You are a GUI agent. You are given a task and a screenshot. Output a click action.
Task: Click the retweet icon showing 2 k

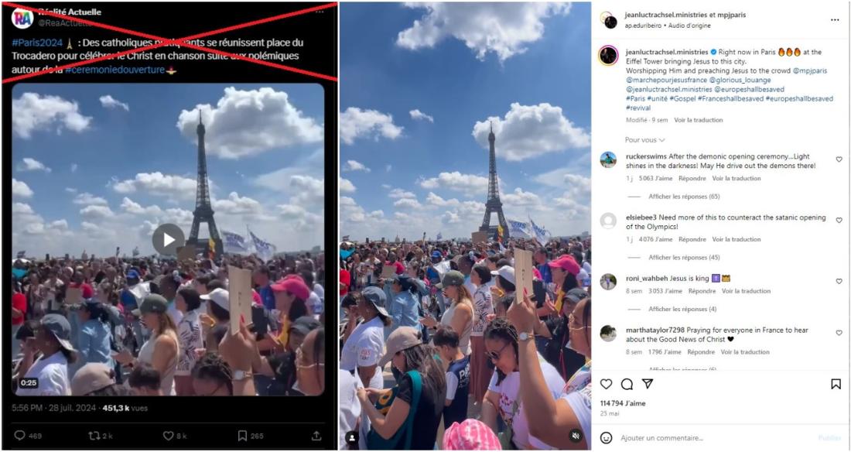coord(94,436)
